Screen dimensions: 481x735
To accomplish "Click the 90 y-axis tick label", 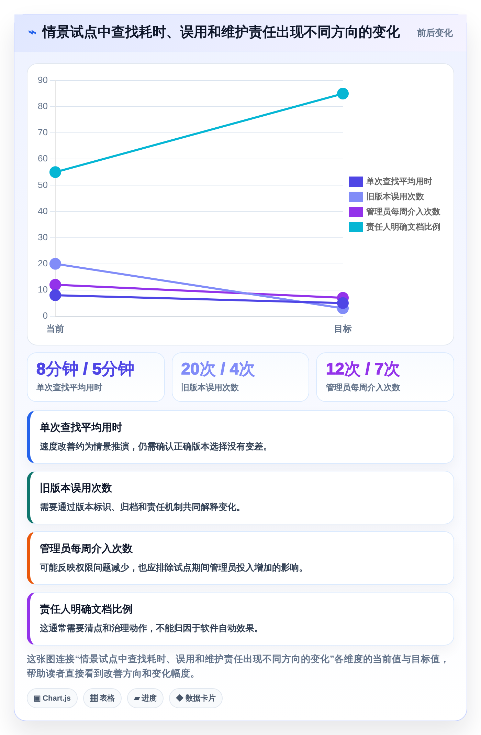I will (x=43, y=80).
